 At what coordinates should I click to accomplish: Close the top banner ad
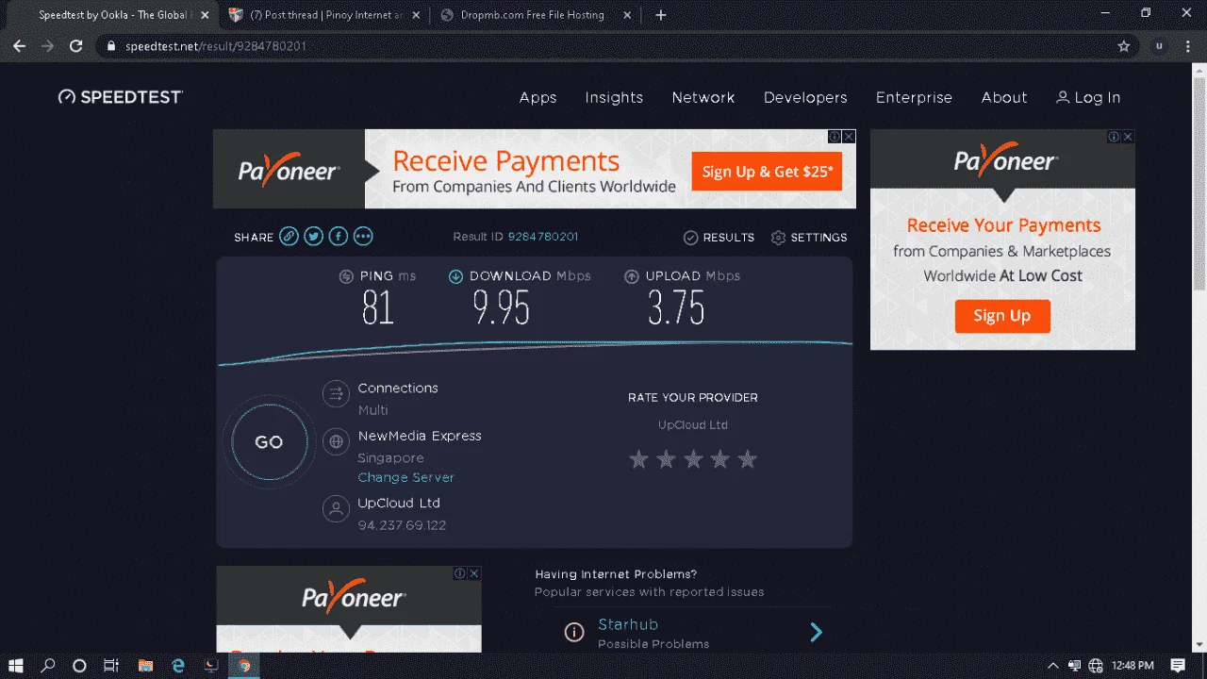point(849,137)
